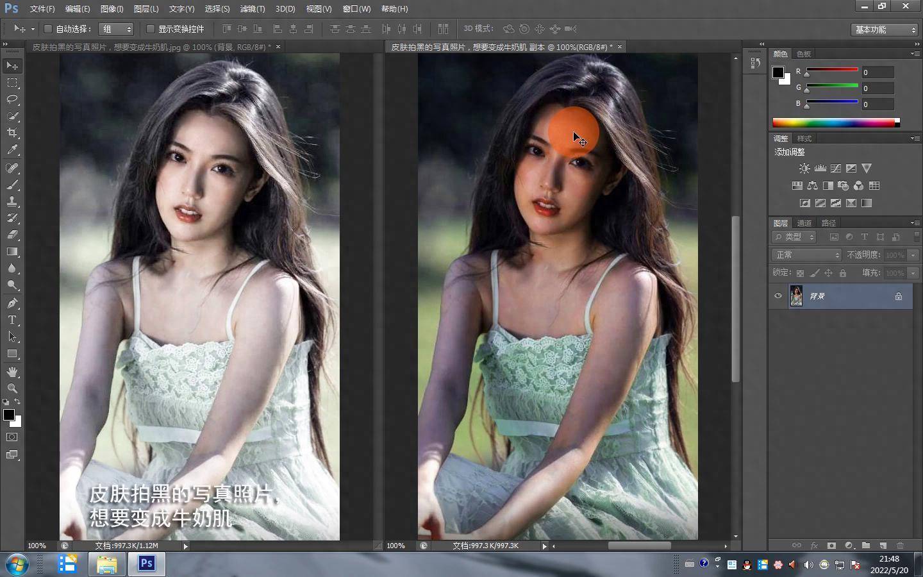Select the Gradient tool

(12, 252)
